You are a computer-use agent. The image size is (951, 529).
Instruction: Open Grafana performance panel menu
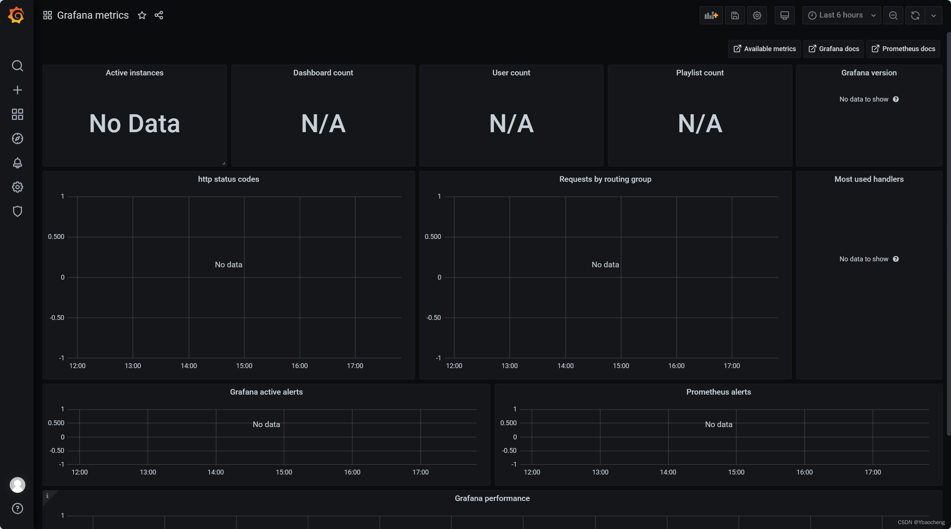pyautogui.click(x=492, y=498)
